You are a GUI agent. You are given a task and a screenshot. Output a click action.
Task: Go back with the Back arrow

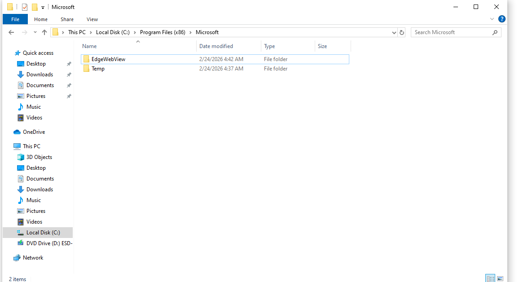tap(11, 32)
